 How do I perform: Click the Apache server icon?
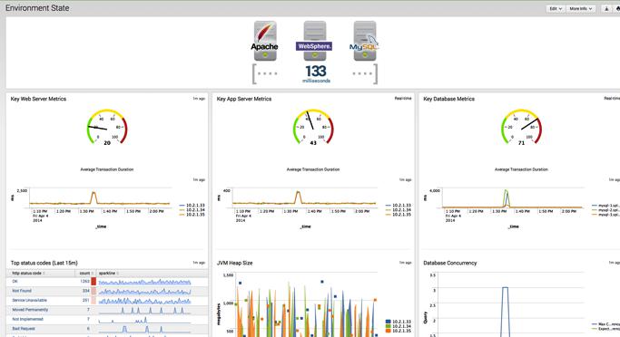coord(265,41)
